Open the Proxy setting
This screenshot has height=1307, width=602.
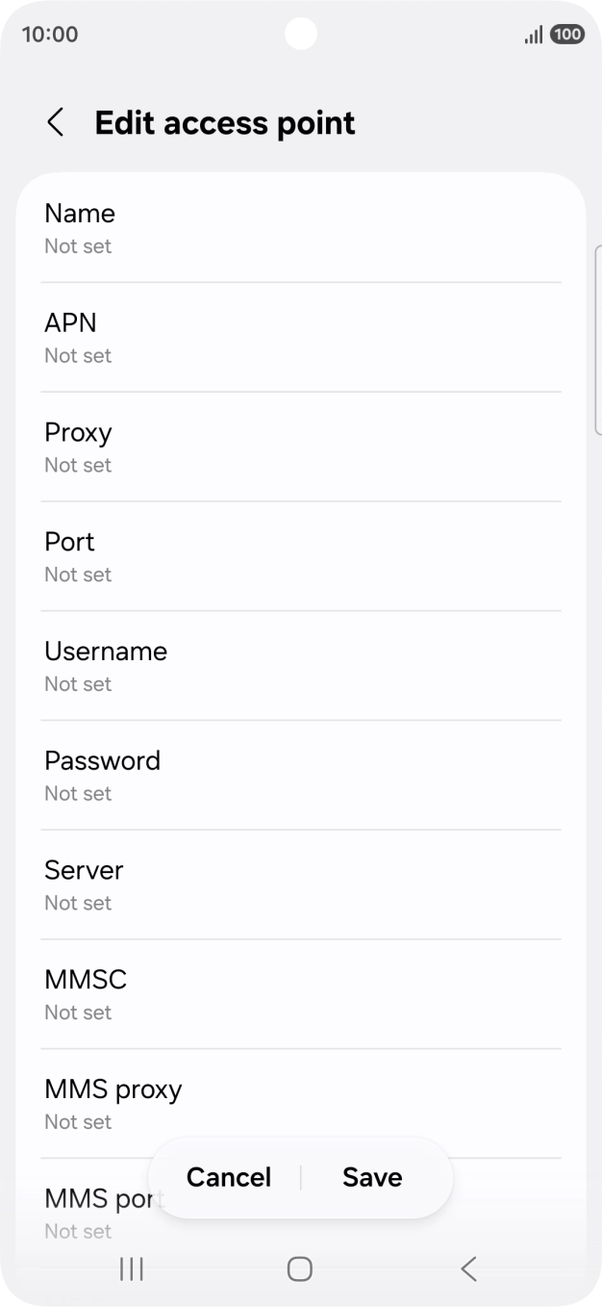(x=300, y=448)
